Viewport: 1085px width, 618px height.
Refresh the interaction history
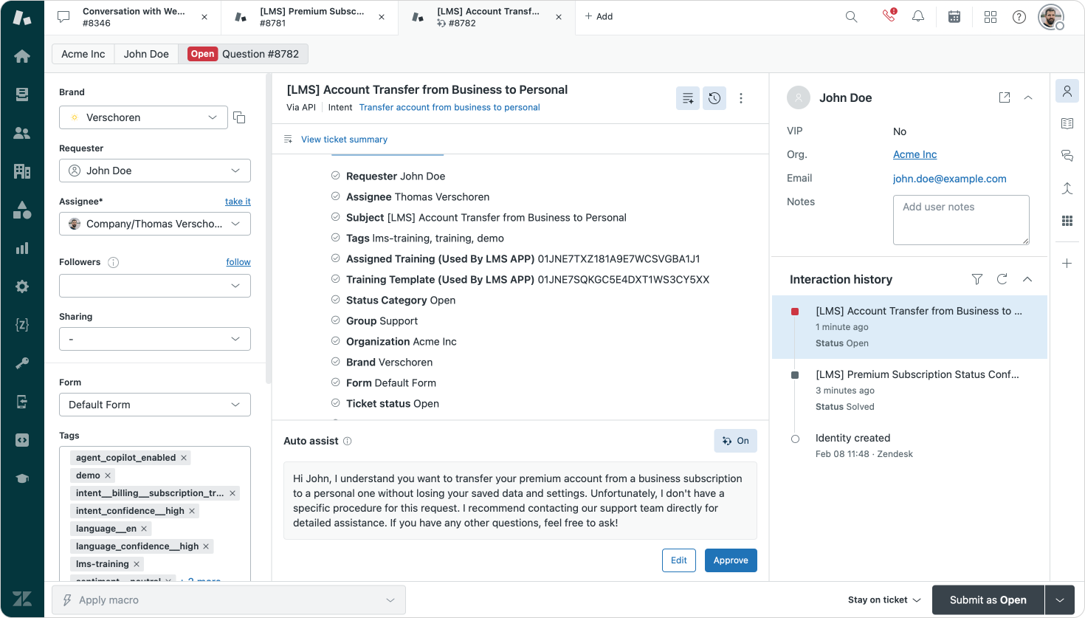click(x=1002, y=279)
